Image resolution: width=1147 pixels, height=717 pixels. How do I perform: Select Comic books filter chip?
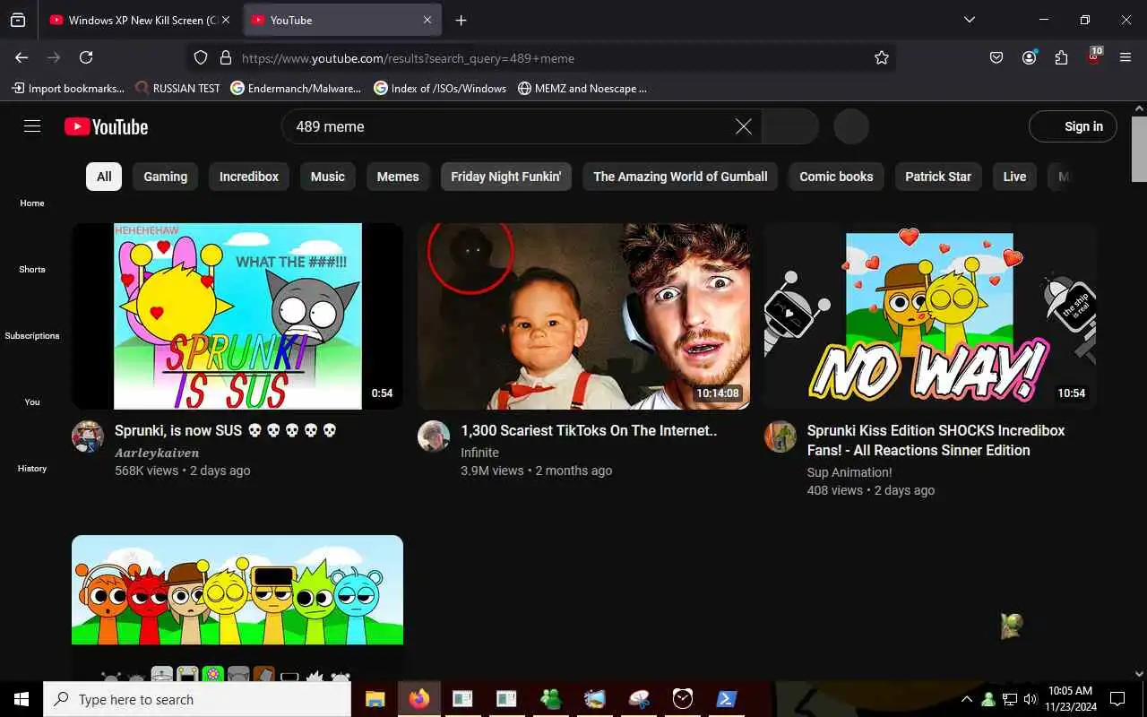(836, 177)
